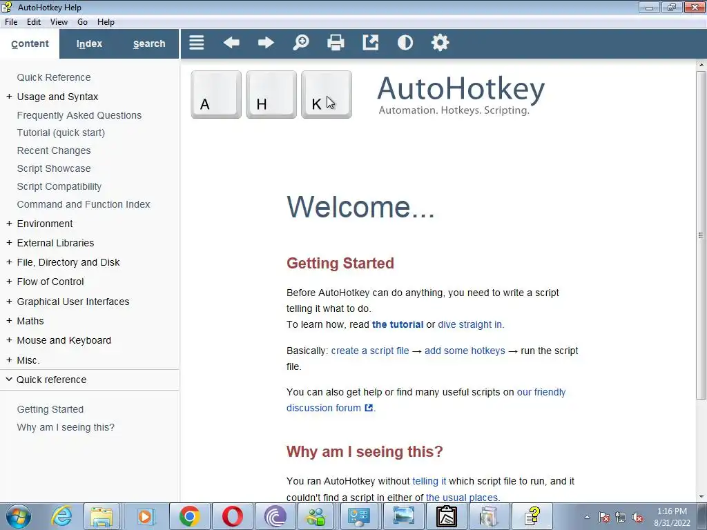
Task: Open Action Center flag tray icon
Action: 604,518
